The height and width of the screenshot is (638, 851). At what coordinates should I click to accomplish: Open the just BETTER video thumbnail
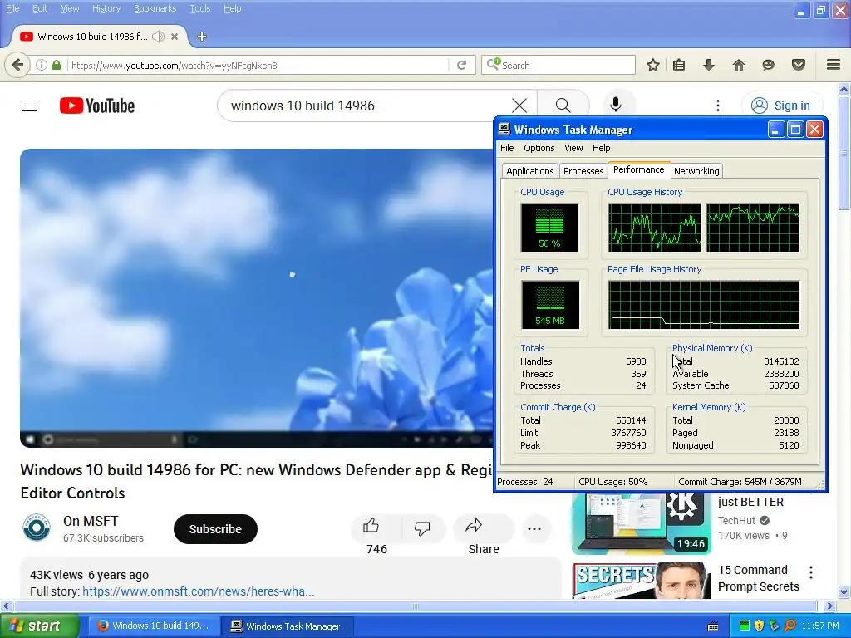tap(641, 523)
